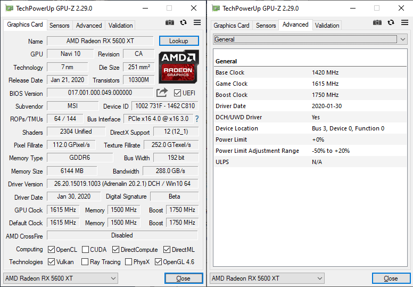Select the Device Location row

tap(310, 128)
